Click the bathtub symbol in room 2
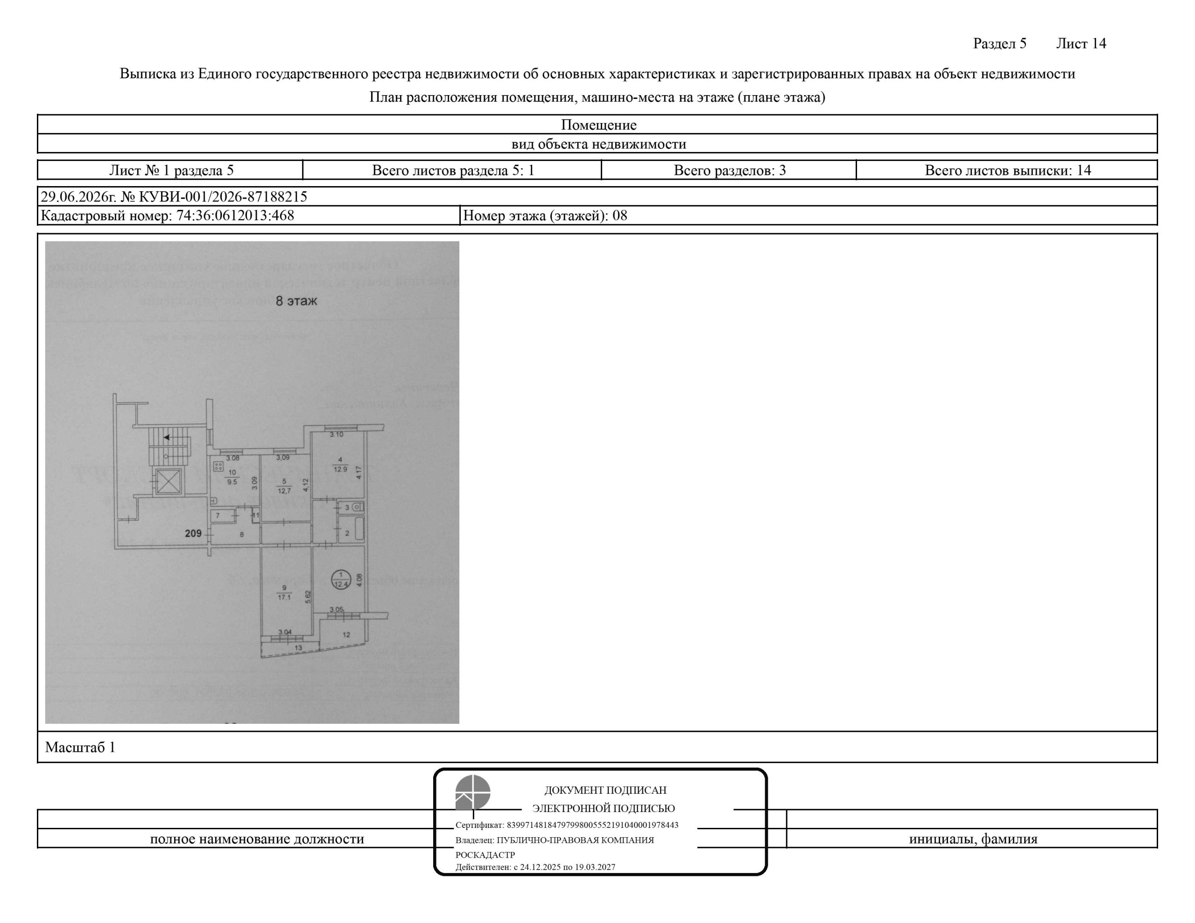The height and width of the screenshot is (923, 1195). (x=359, y=529)
